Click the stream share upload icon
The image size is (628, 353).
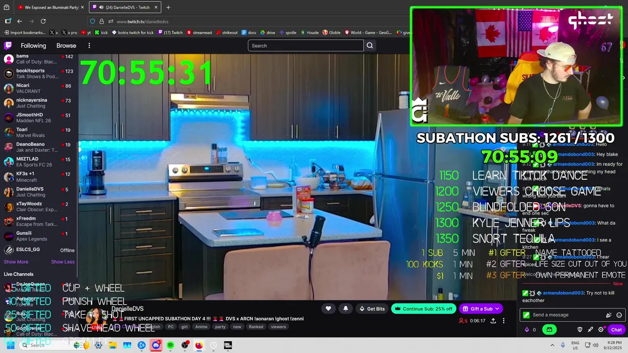click(493, 321)
